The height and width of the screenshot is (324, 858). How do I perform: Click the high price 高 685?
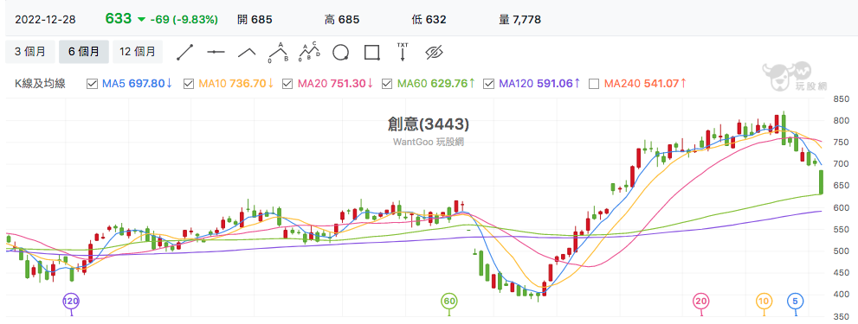point(342,20)
